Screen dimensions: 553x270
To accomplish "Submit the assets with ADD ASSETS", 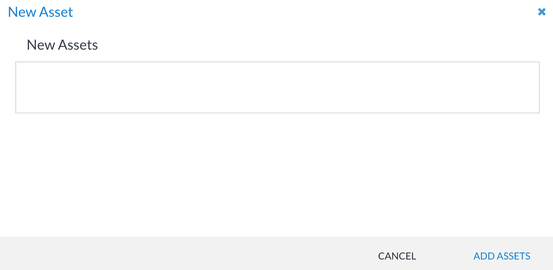I will click(502, 256).
